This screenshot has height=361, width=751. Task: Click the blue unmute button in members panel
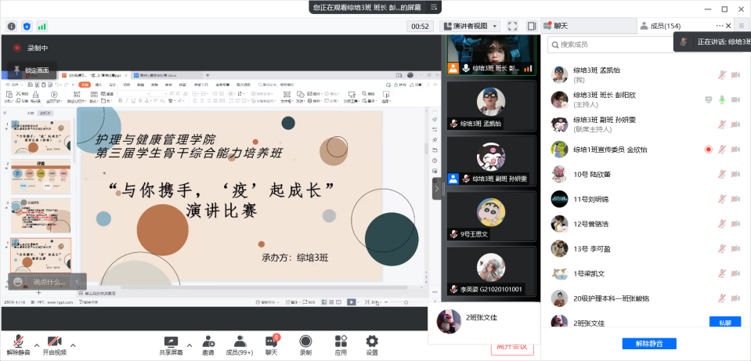coord(648,344)
